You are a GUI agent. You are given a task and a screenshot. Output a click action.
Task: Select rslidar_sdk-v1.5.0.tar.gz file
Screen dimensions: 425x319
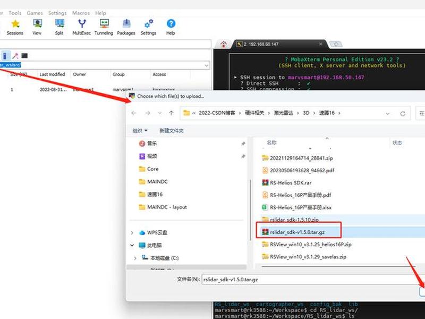pos(293,232)
